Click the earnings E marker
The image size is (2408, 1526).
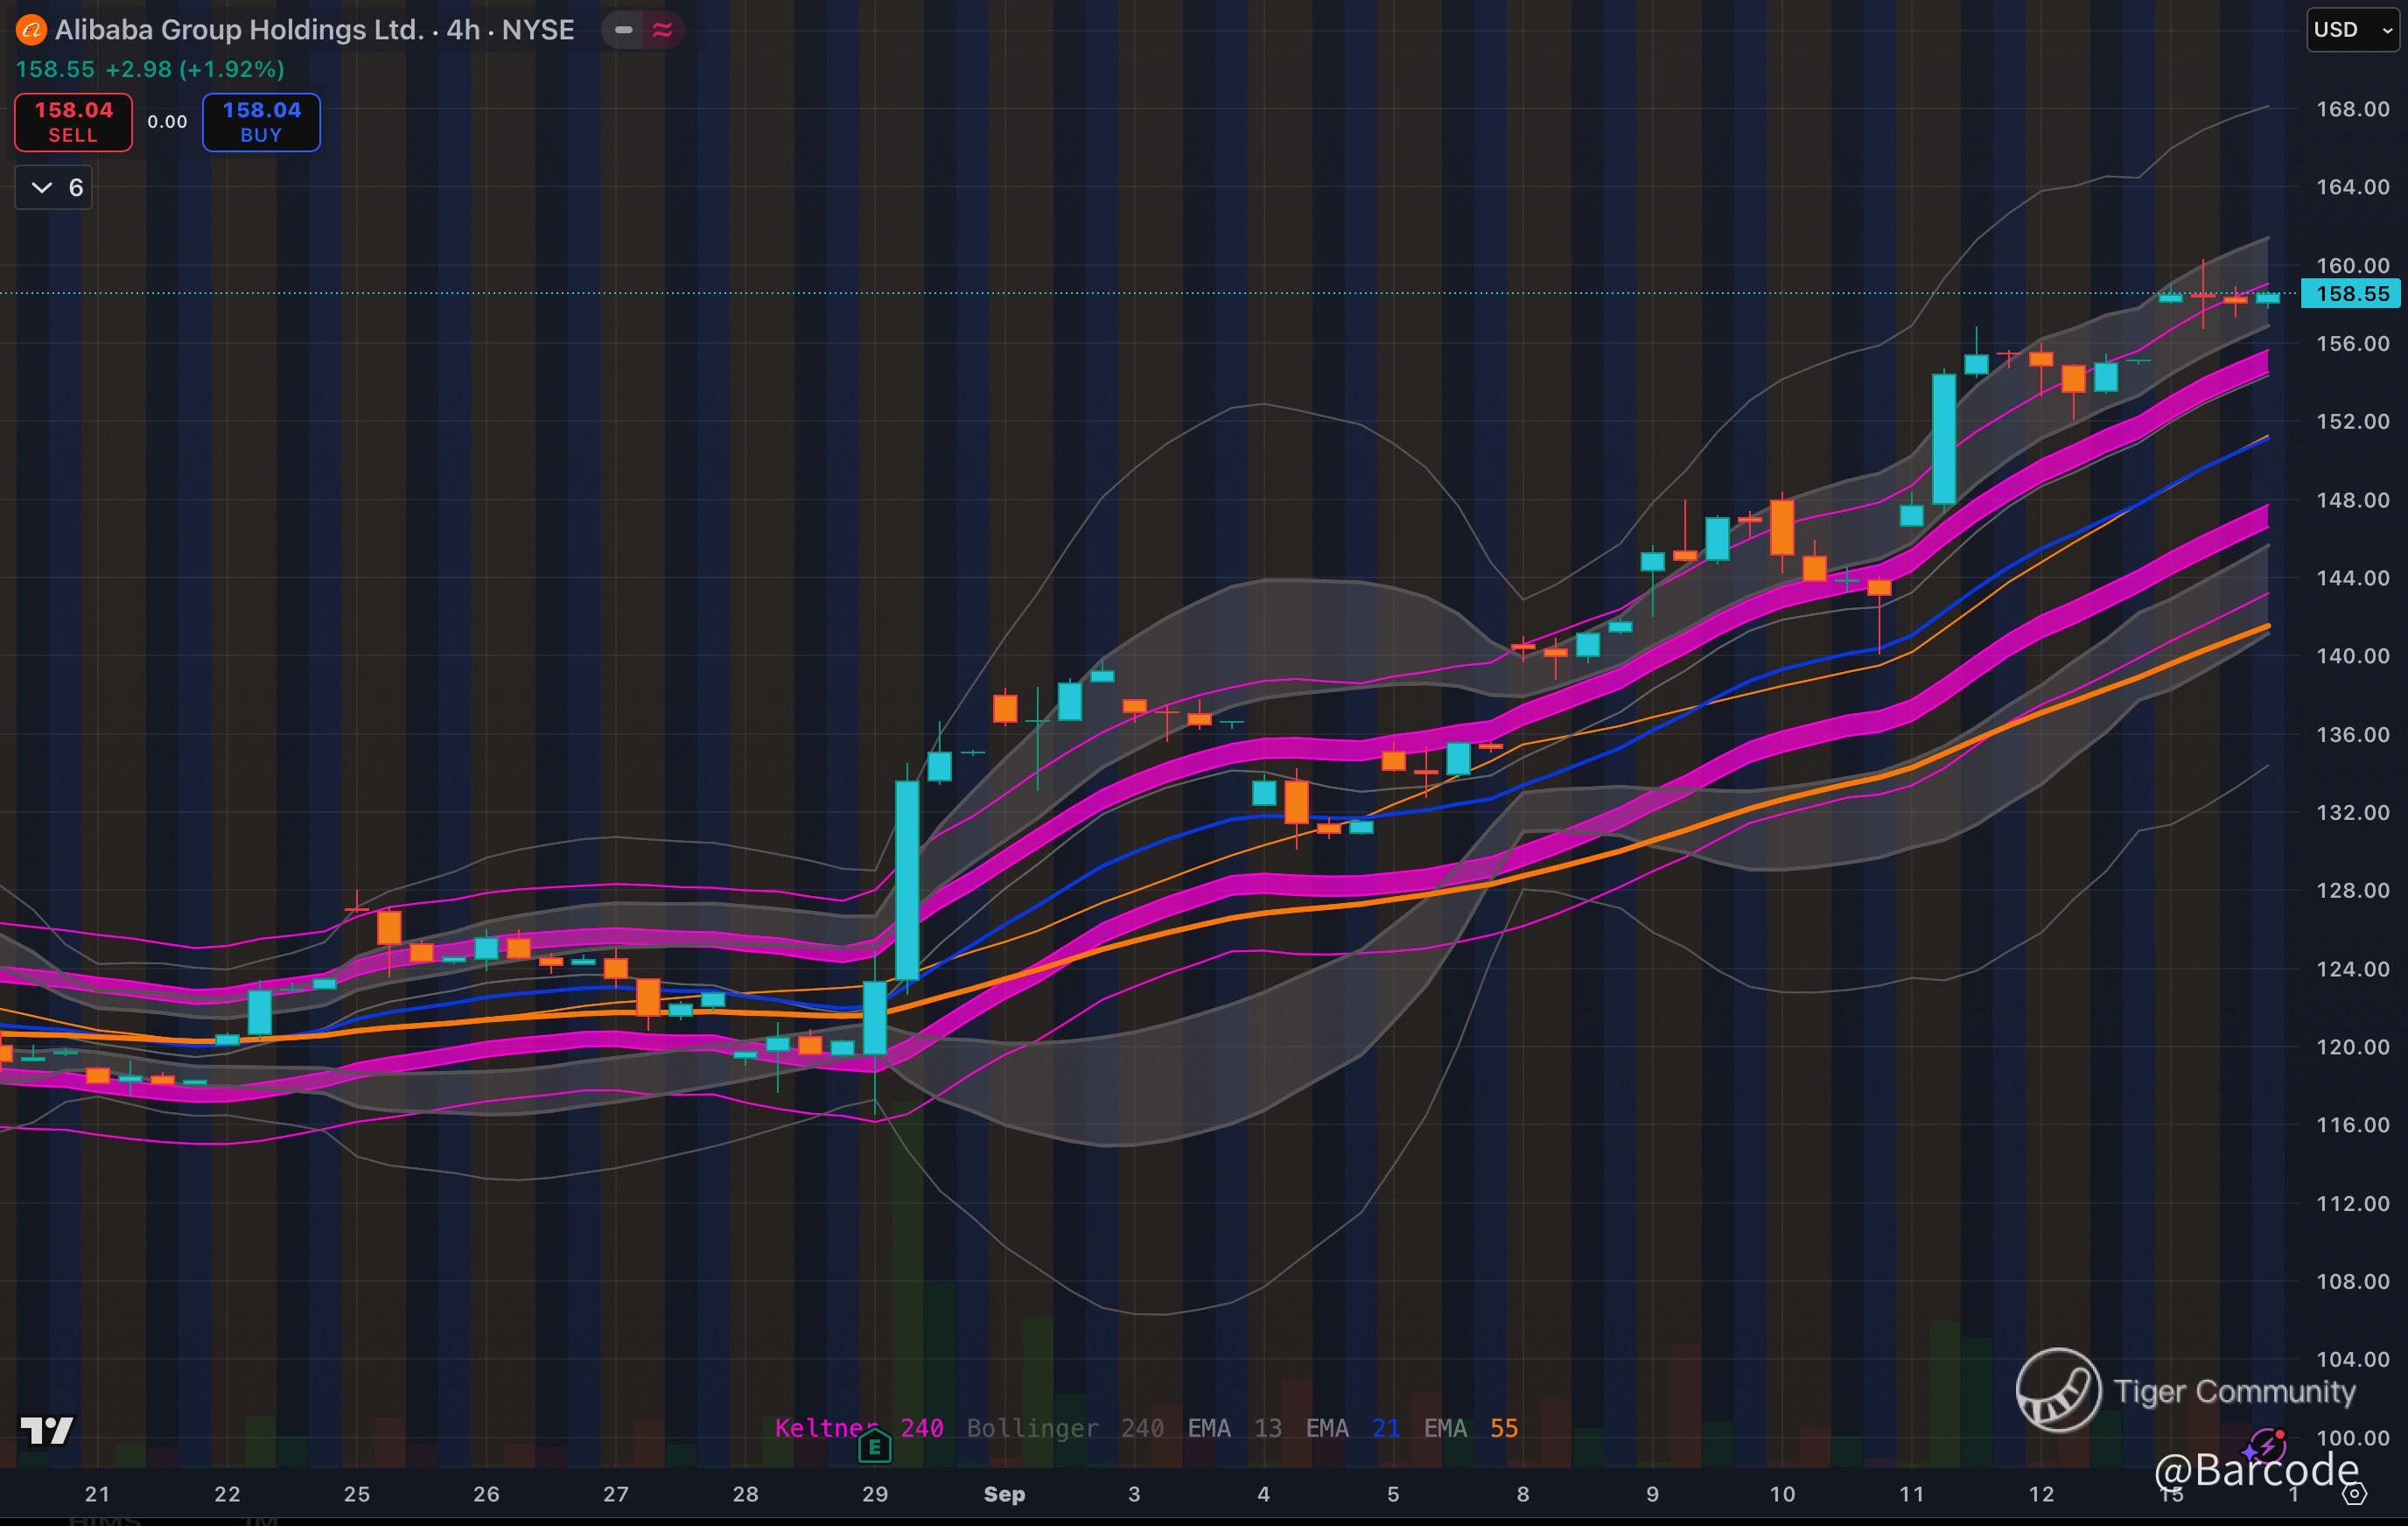(x=874, y=1446)
